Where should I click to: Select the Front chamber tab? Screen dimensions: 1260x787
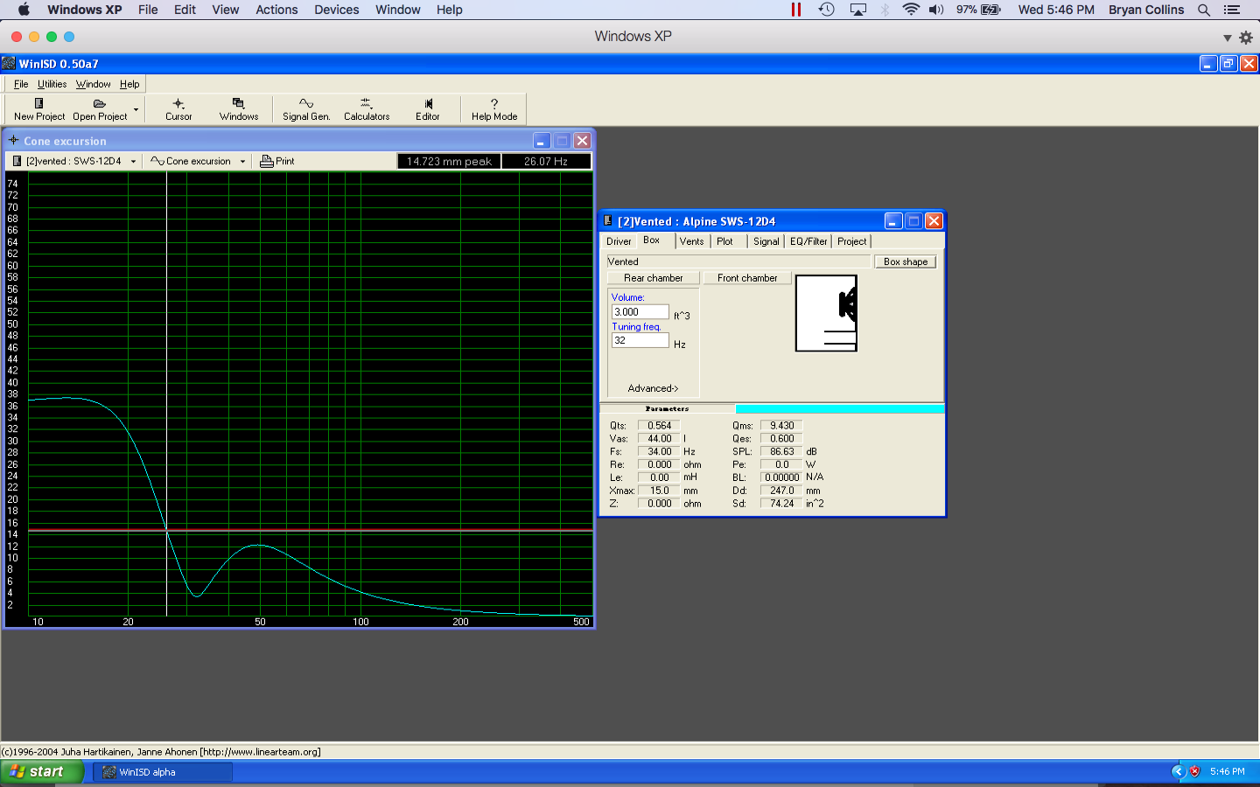click(x=747, y=278)
